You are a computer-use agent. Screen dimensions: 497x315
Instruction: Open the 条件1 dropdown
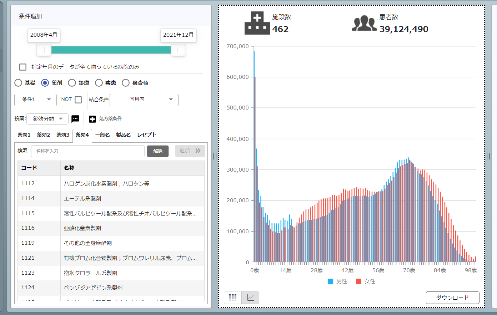pos(35,100)
